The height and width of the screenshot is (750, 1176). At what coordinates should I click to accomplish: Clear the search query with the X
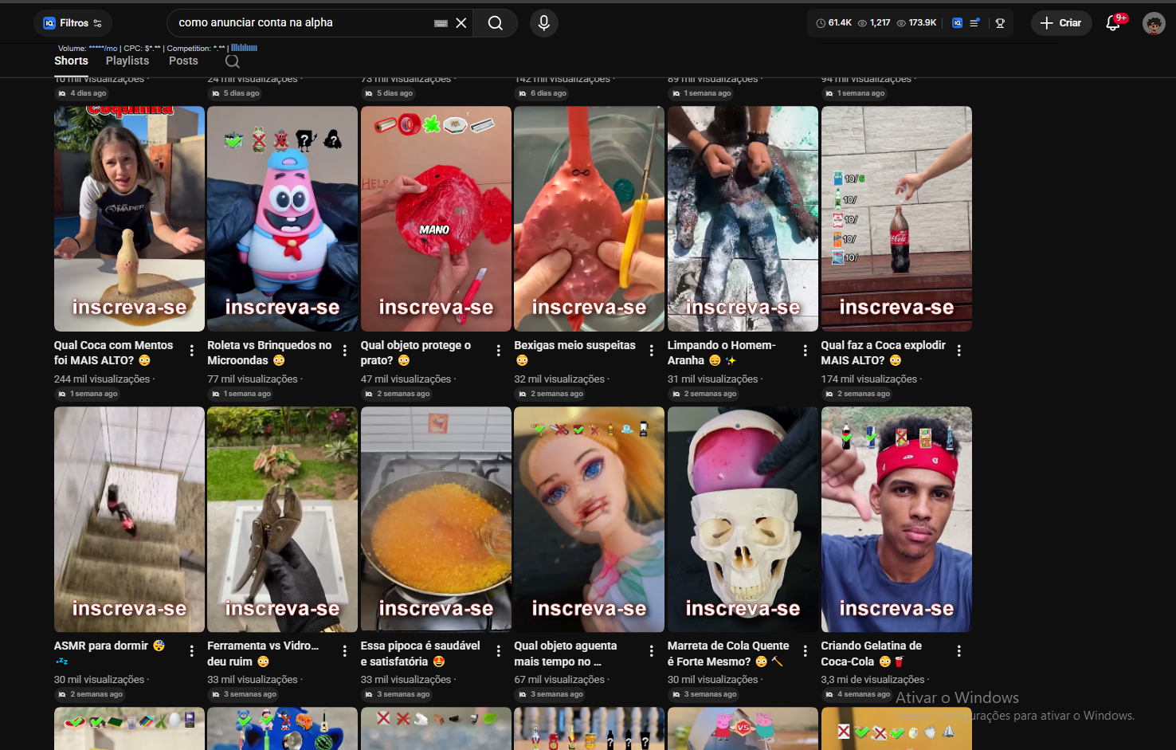[x=461, y=23]
